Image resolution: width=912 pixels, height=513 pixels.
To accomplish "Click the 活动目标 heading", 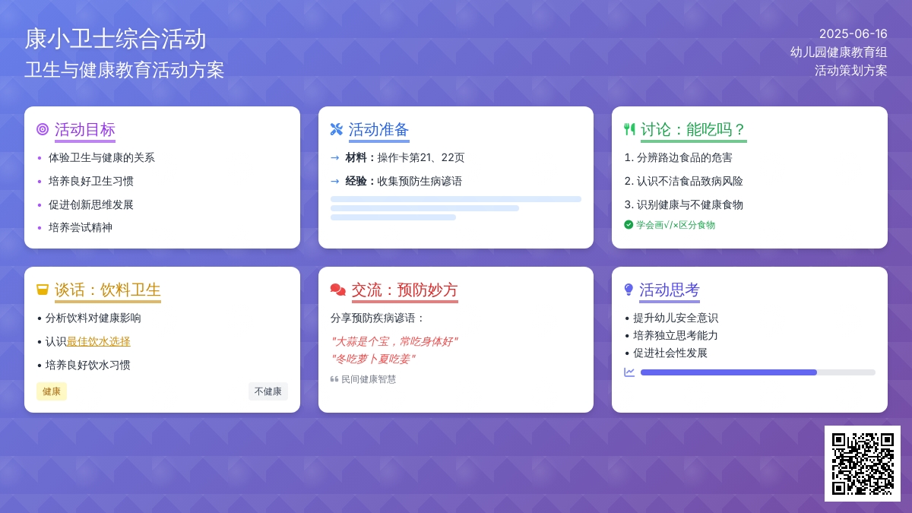I will tap(85, 129).
